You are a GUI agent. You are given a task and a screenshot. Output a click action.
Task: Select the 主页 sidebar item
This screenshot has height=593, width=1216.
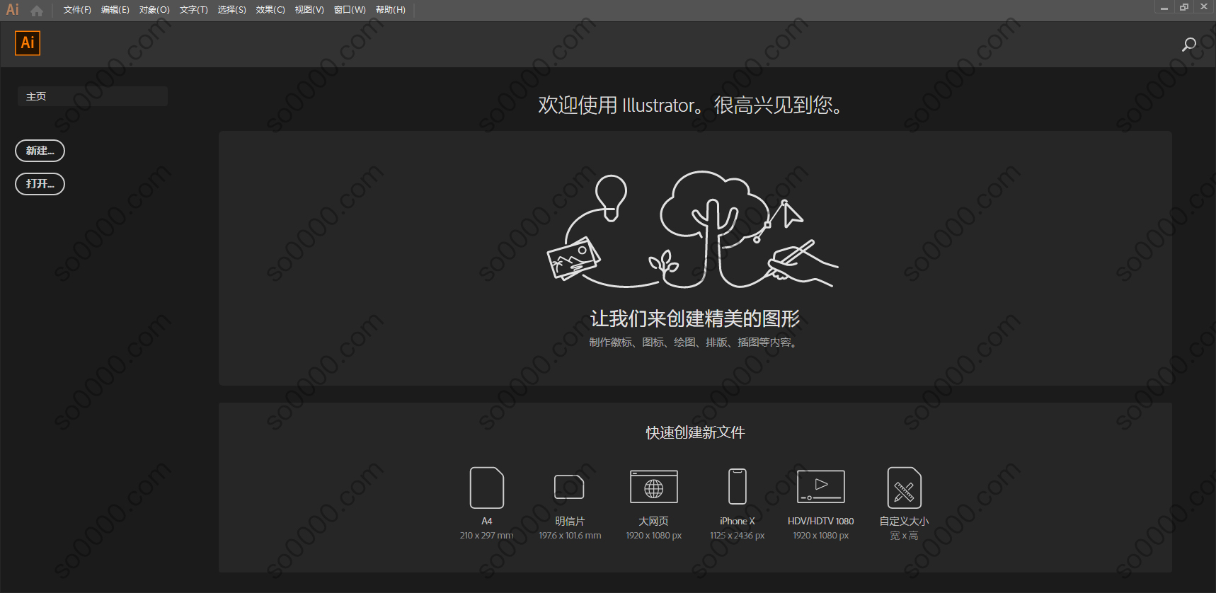click(93, 96)
